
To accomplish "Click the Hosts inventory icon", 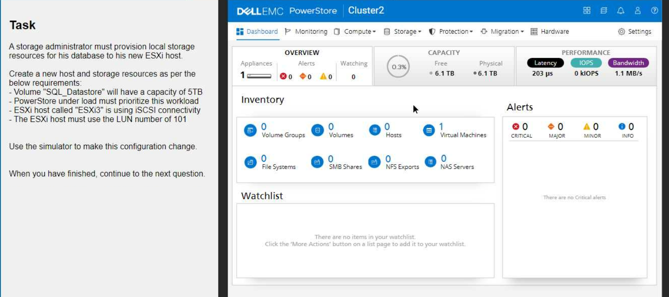I will [374, 131].
